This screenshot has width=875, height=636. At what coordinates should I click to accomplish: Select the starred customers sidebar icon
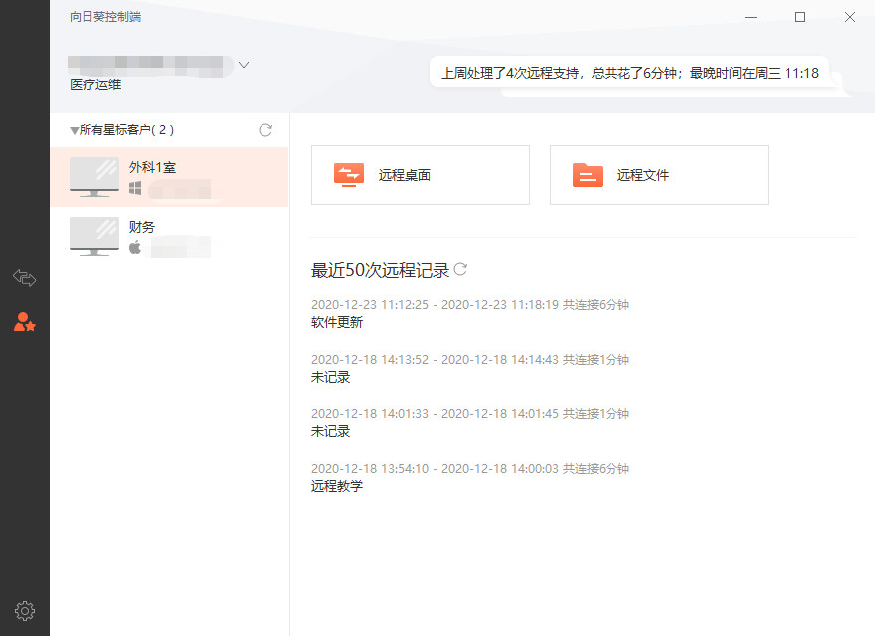pyautogui.click(x=24, y=322)
